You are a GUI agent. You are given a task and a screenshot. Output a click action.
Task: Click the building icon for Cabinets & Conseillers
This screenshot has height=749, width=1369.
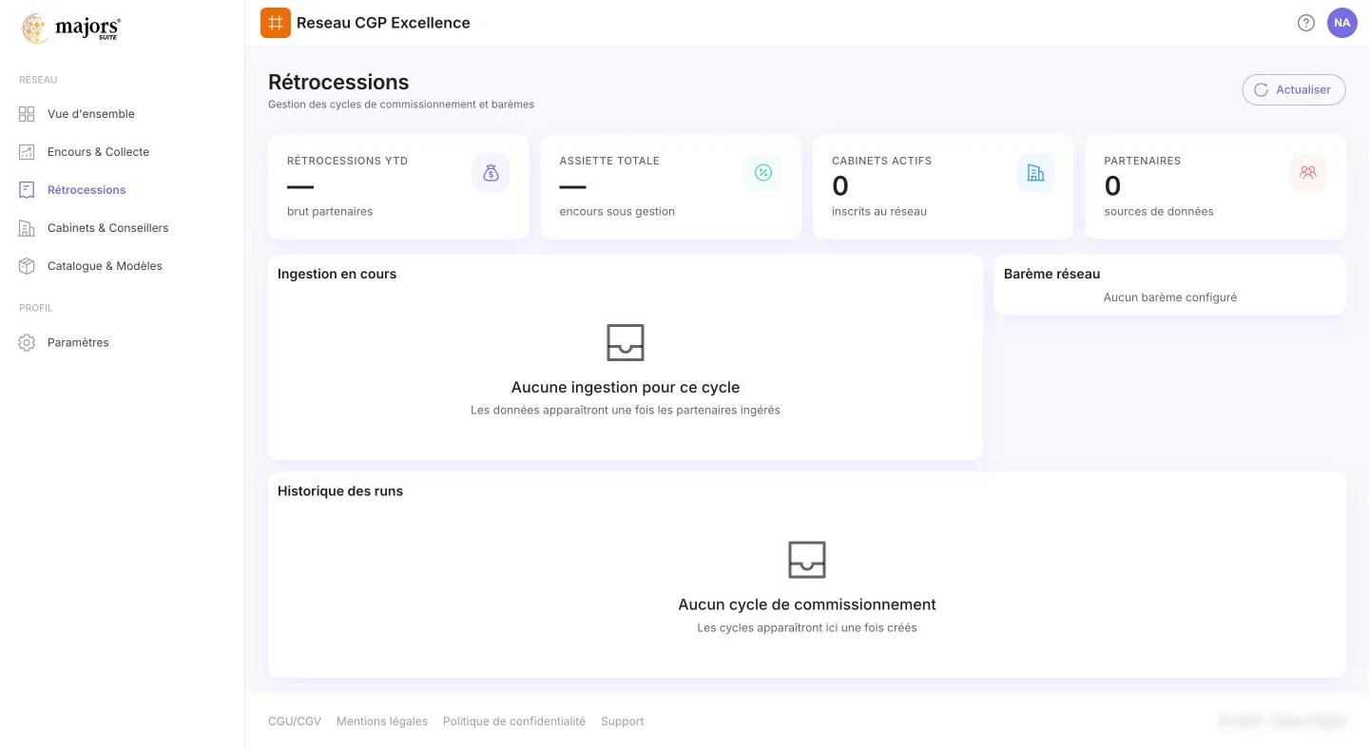coord(27,228)
